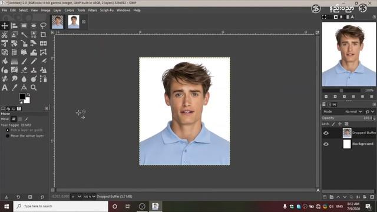This screenshot has width=377, height=212.
Task: Select the Alignment tool
Action: tap(14, 25)
